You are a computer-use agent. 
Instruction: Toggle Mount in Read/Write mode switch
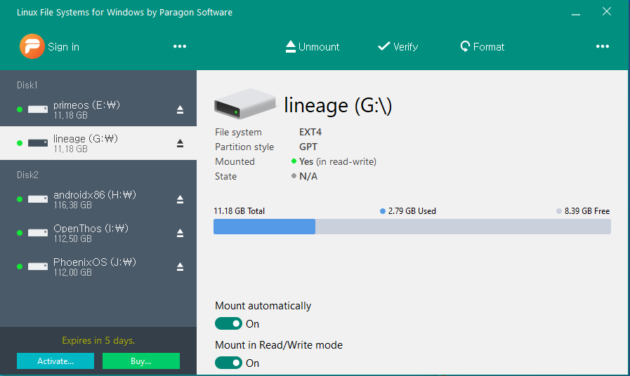tap(228, 363)
